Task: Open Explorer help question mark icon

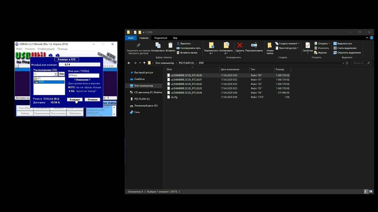Action: 372,38
